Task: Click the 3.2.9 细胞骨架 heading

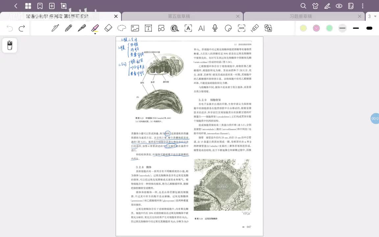Action: (x=210, y=100)
